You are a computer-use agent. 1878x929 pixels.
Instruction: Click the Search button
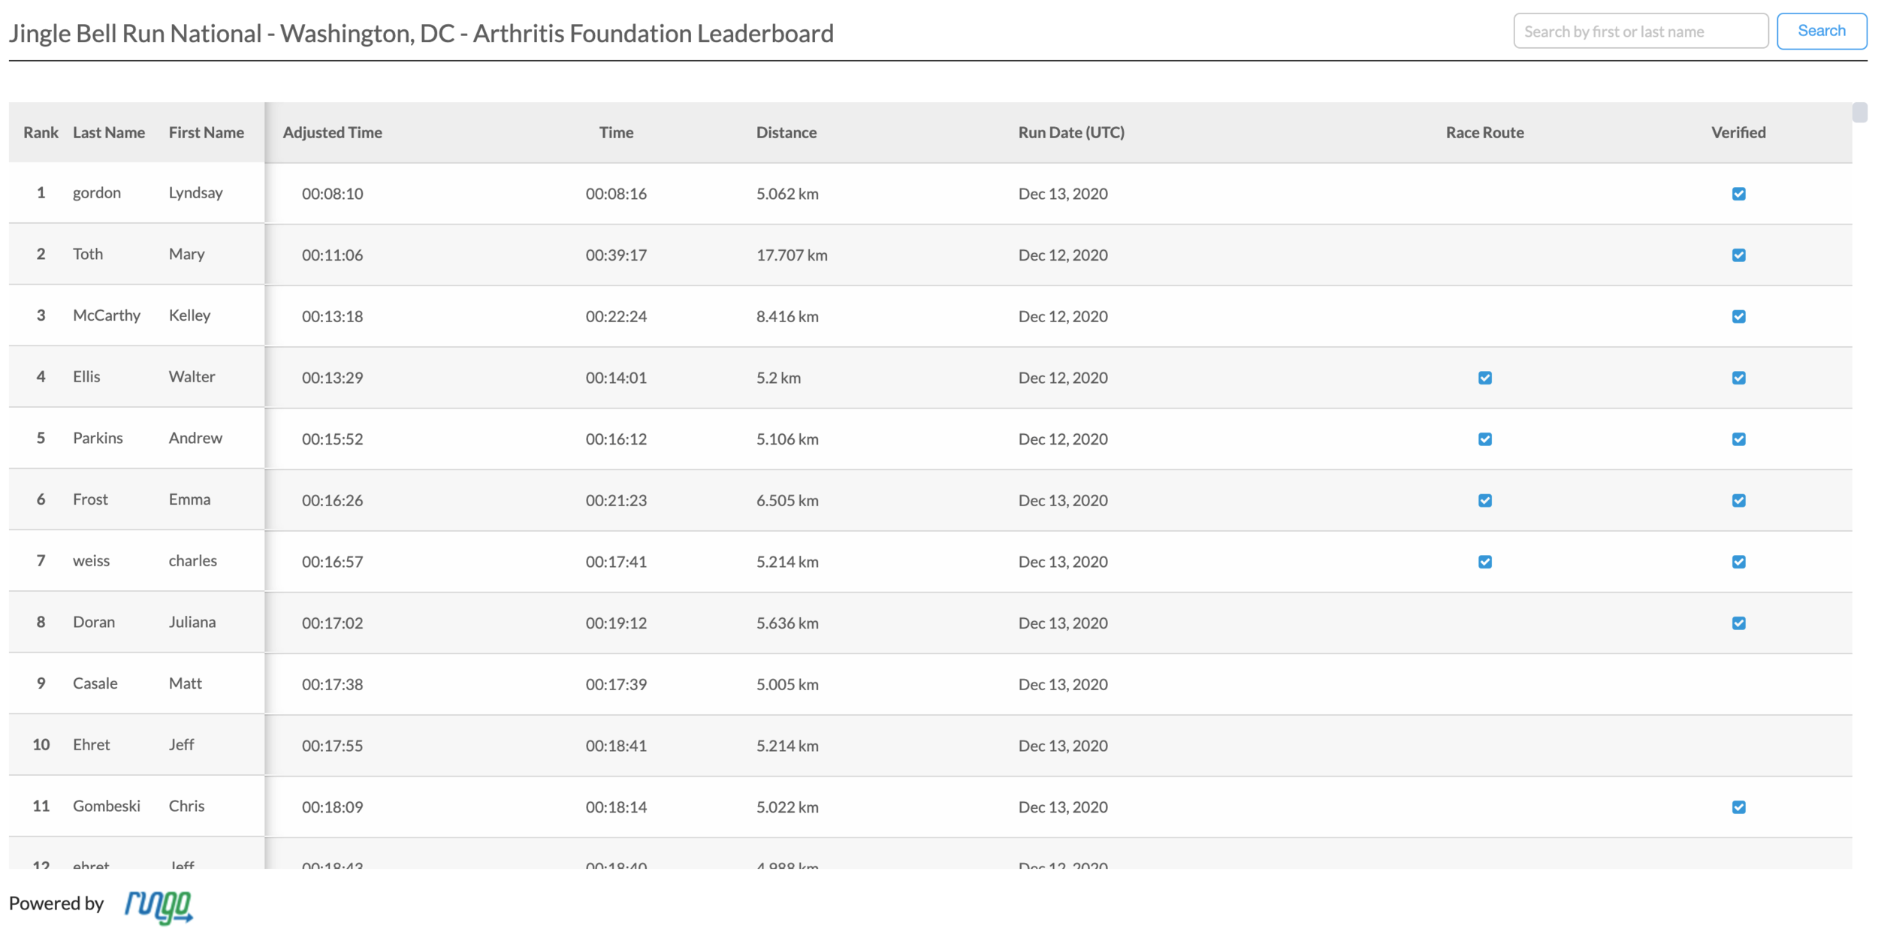click(x=1820, y=32)
